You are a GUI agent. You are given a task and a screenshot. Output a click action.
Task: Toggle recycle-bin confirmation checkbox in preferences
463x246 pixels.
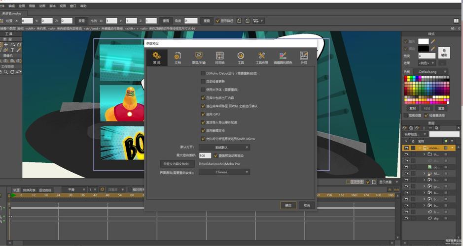(203, 106)
